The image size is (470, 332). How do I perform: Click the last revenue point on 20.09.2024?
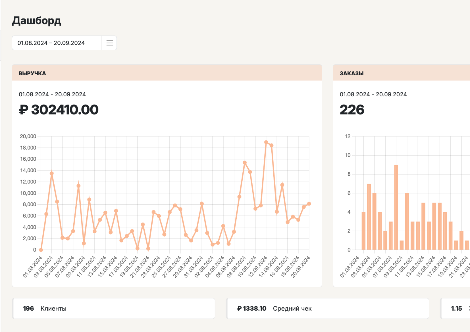tap(309, 204)
